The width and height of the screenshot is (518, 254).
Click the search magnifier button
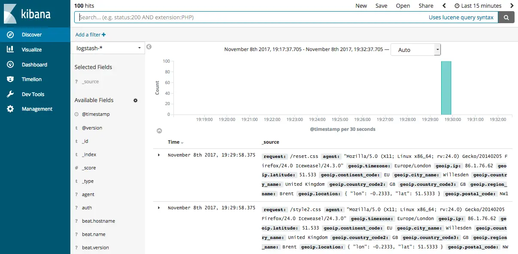point(506,17)
